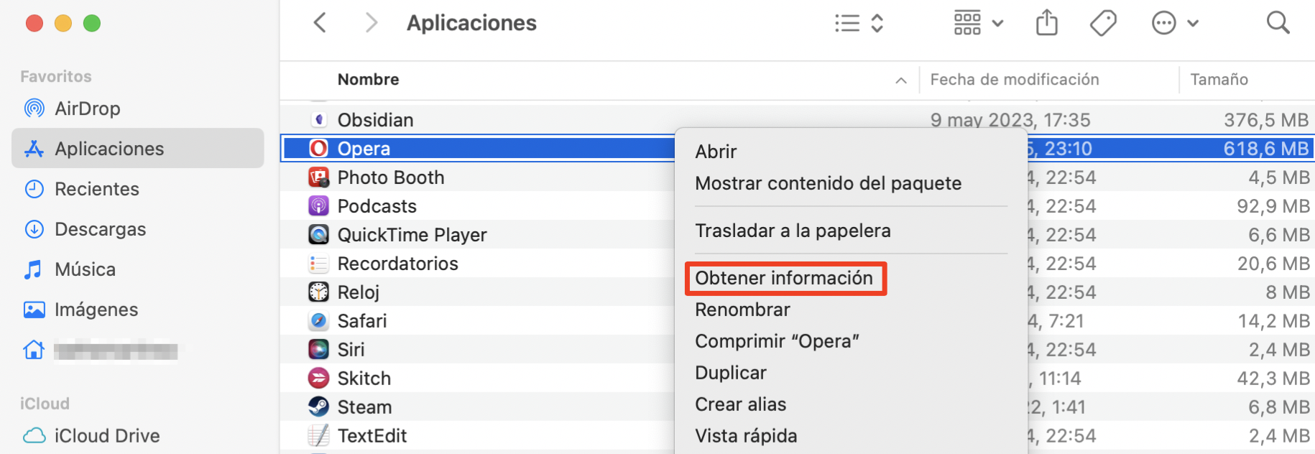Sort by the Nombre column header
1315x454 pixels.
[x=368, y=80]
